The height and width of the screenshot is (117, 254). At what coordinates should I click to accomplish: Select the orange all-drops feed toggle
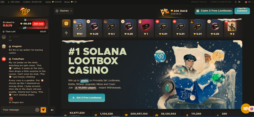[66, 24]
